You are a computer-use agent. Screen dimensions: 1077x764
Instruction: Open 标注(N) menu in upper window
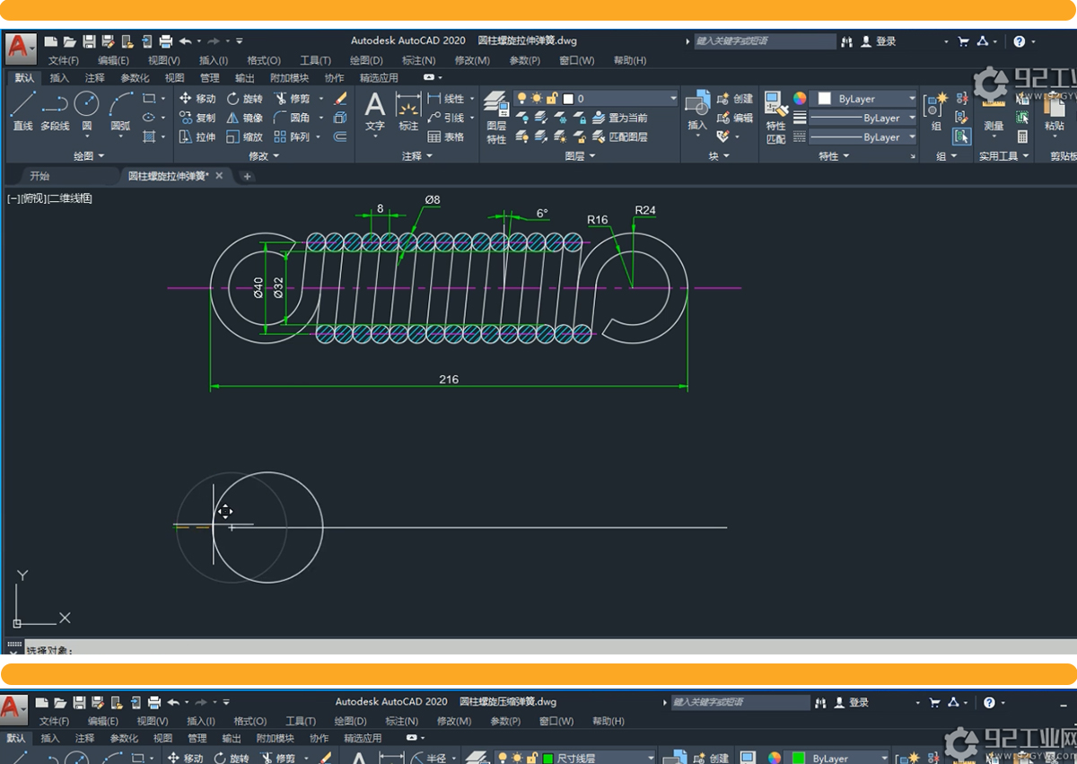[x=419, y=61]
